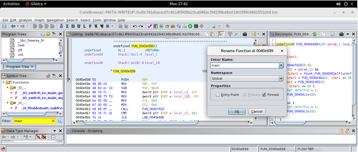This screenshot has height=152, width=358.
Task: Open the memory map chip icon
Action: click(196, 26)
